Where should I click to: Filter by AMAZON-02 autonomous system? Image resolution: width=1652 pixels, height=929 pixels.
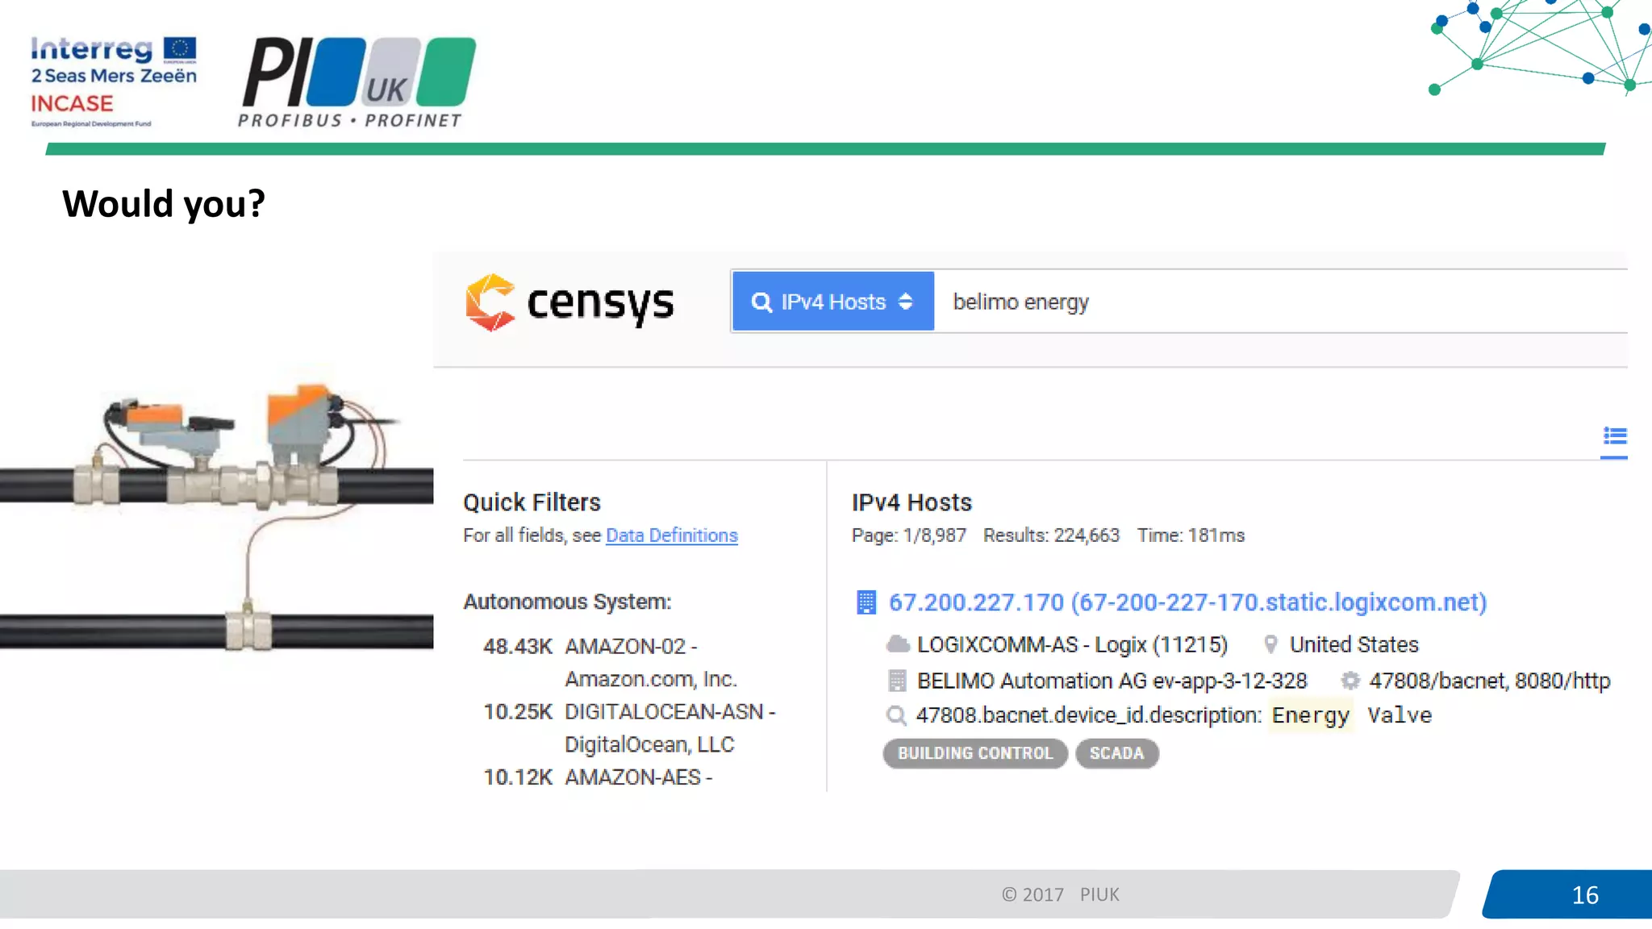tap(631, 647)
